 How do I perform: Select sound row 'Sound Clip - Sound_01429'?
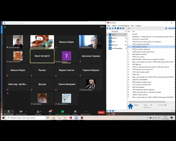151,39
